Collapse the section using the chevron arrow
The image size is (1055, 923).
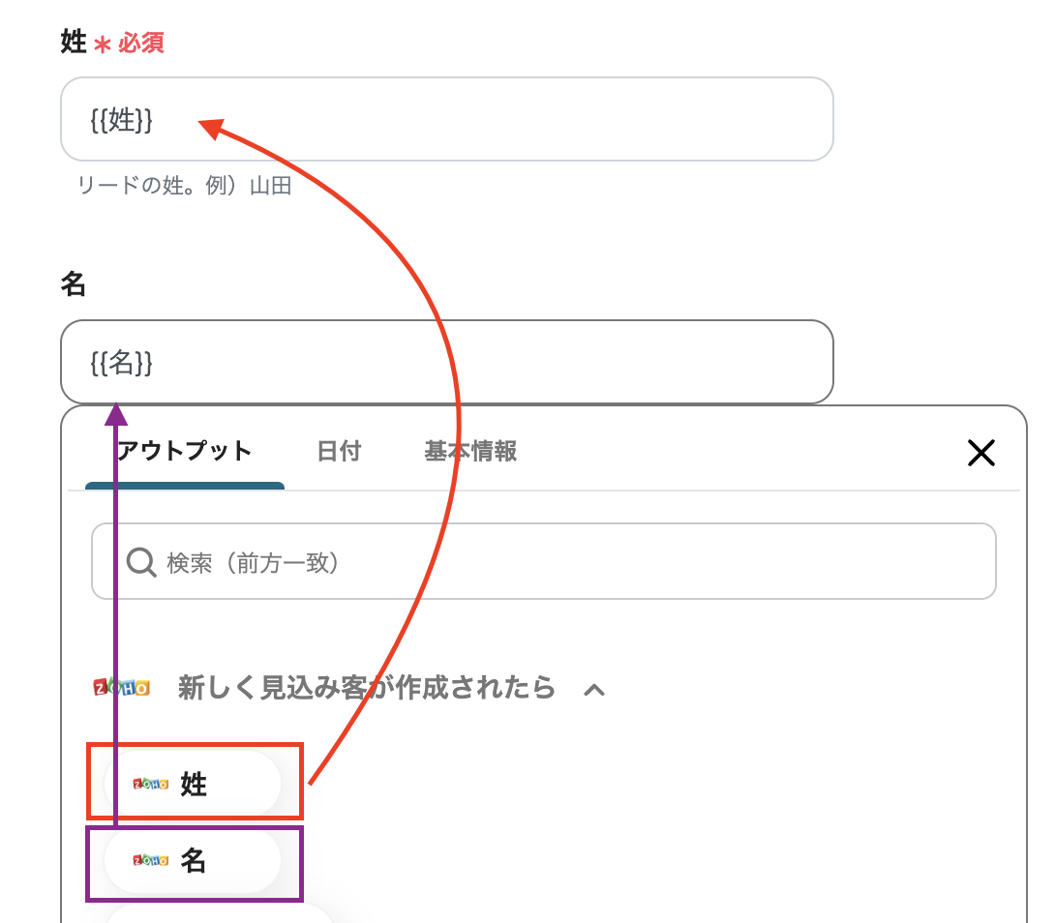[594, 690]
